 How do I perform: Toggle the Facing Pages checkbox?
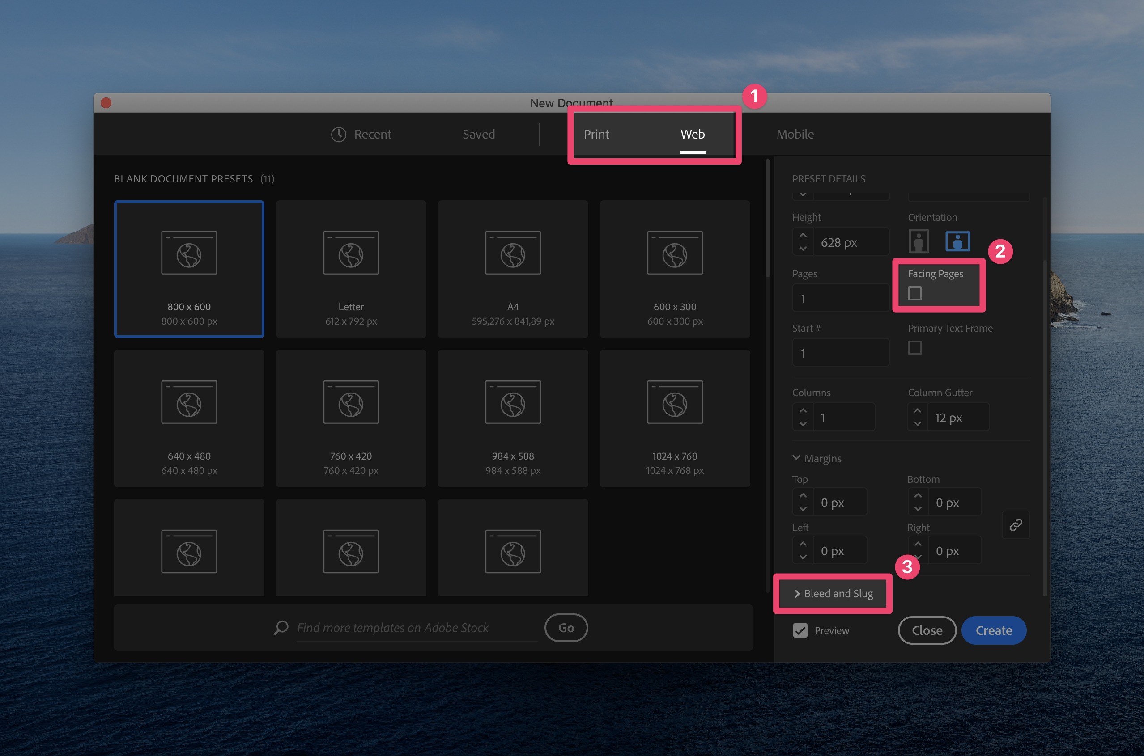click(914, 293)
